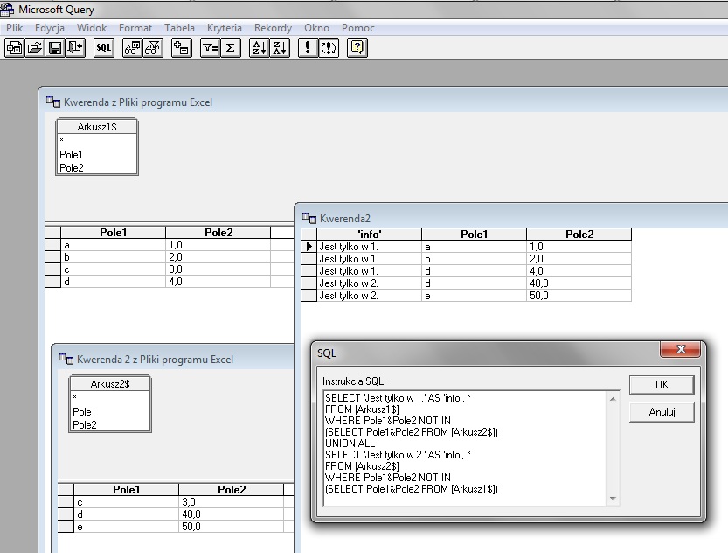Click the 'Kwerenda 2 z Pliki programu Excel' window title

(155, 360)
